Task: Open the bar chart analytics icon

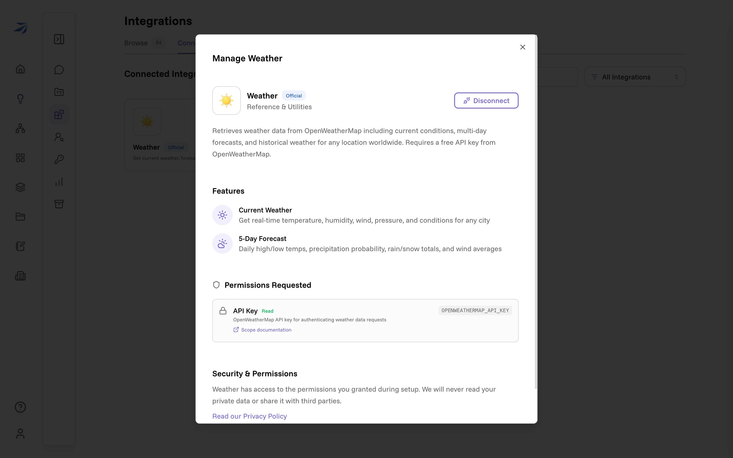Action: tap(59, 182)
